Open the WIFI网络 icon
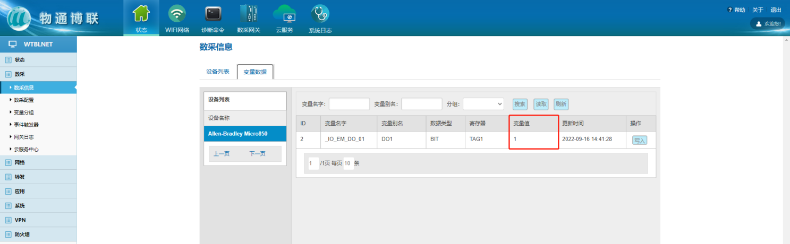 pyautogui.click(x=177, y=14)
